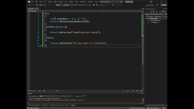Click Switch Views icon in Solution Explorer

(x=154, y=12)
